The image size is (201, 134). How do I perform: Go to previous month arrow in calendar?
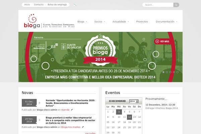coord(110,101)
